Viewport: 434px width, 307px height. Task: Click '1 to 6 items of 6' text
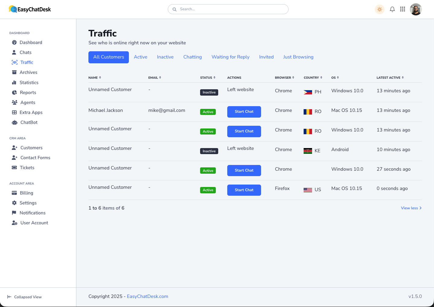coord(106,208)
